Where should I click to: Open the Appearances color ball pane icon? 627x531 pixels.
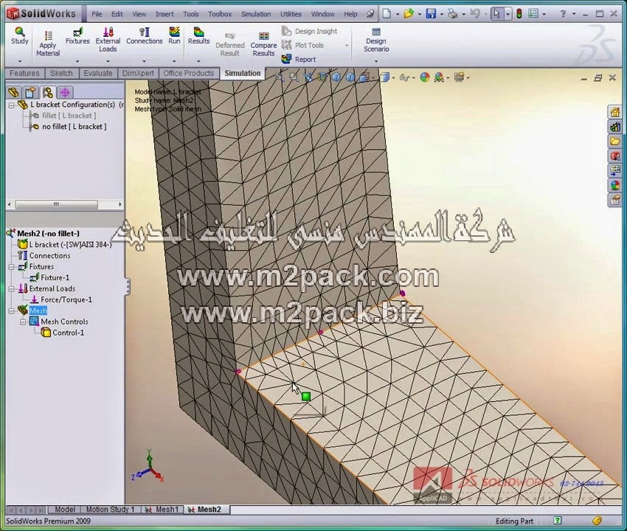614,185
